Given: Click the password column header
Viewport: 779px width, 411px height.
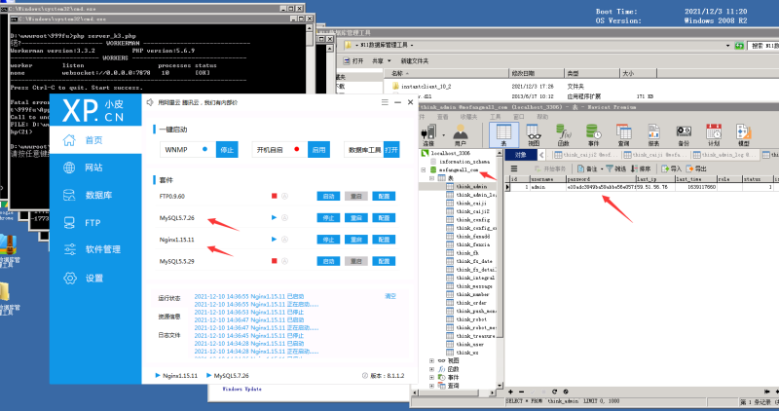Looking at the screenshot, I should 601,179.
